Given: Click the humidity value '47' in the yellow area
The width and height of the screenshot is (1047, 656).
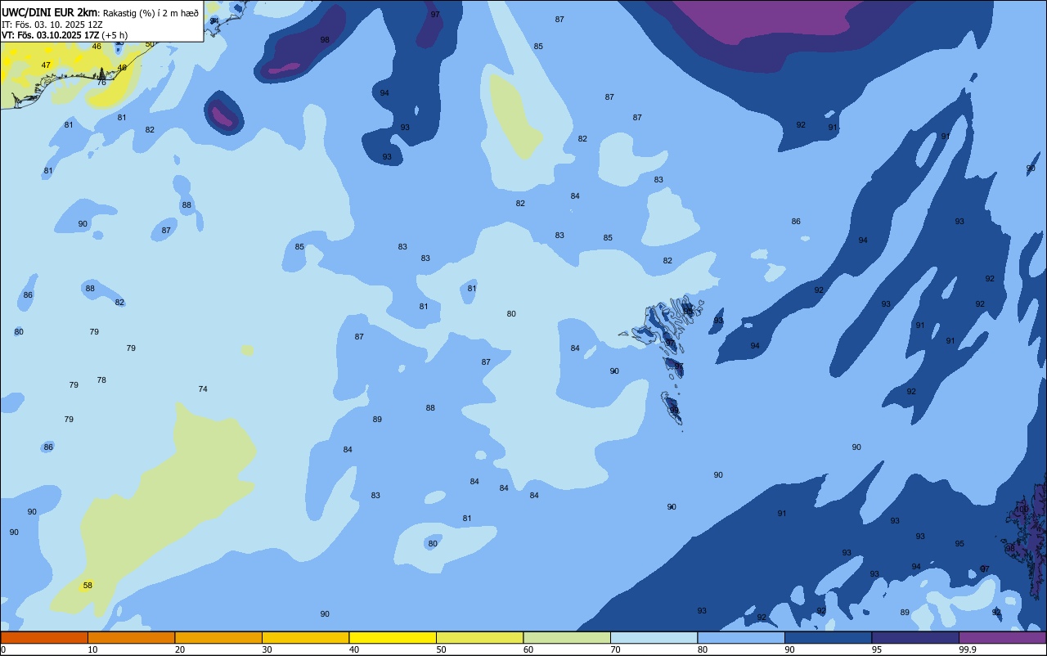Looking at the screenshot, I should click(46, 65).
